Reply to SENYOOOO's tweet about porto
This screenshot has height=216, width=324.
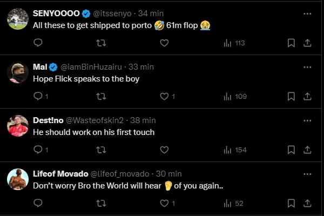tap(38, 43)
